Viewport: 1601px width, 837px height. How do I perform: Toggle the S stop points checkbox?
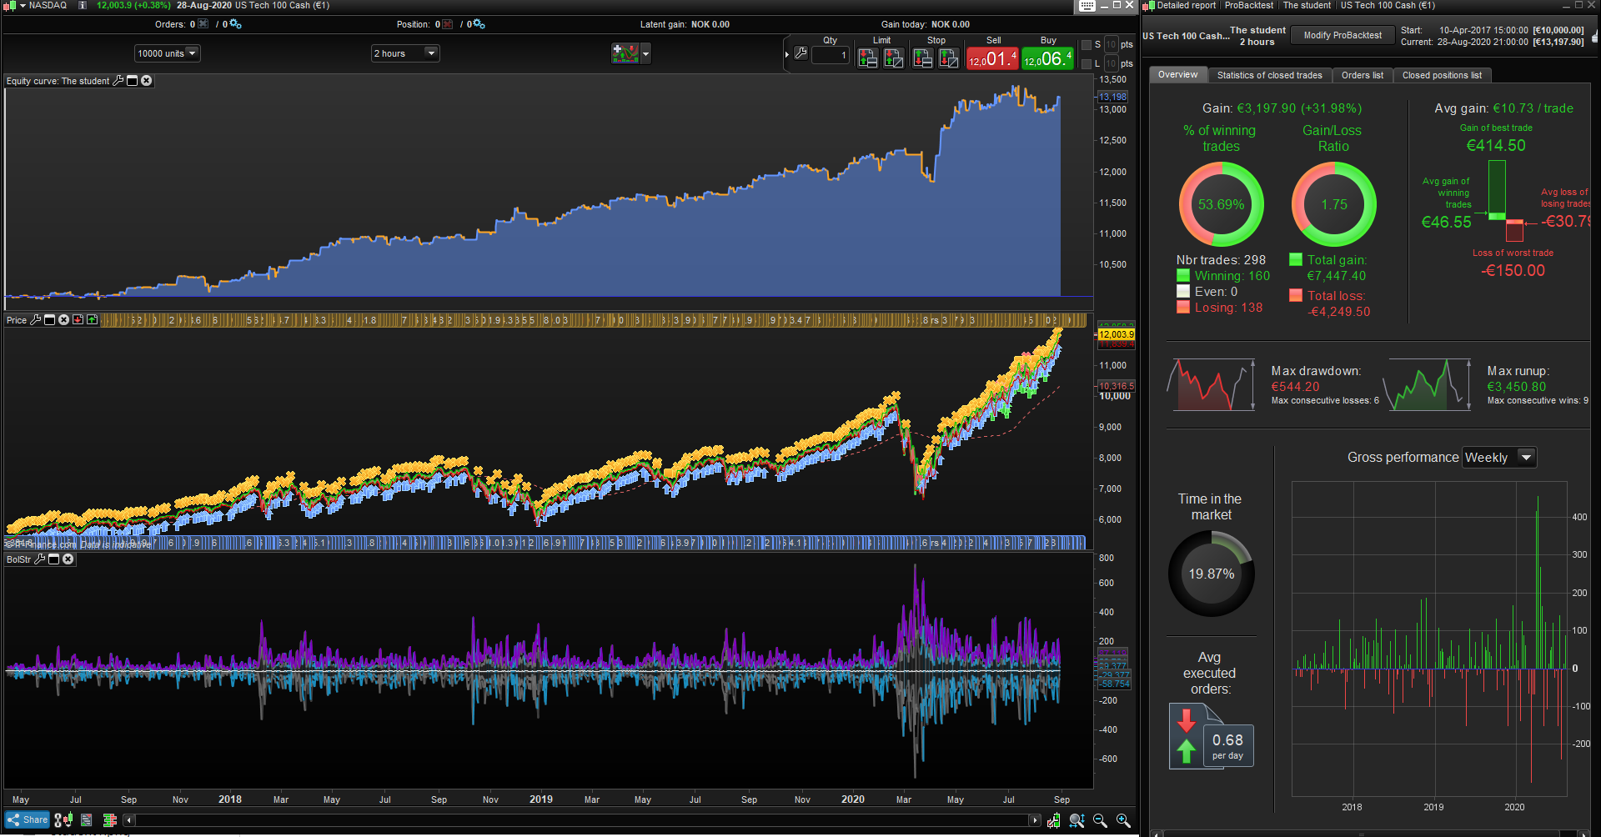coord(1087,45)
